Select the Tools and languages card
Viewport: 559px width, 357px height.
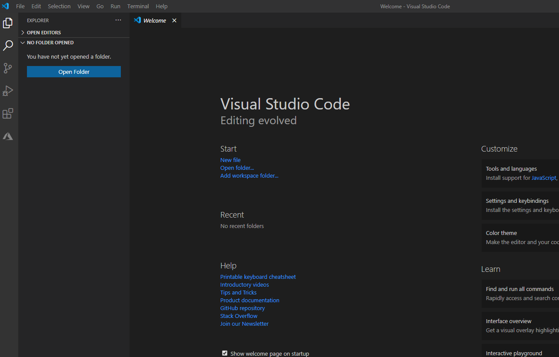(x=520, y=173)
